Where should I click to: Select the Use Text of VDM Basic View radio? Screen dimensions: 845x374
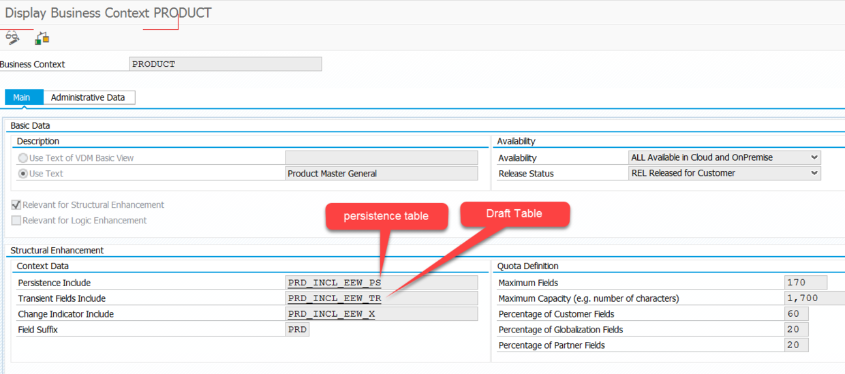[23, 158]
